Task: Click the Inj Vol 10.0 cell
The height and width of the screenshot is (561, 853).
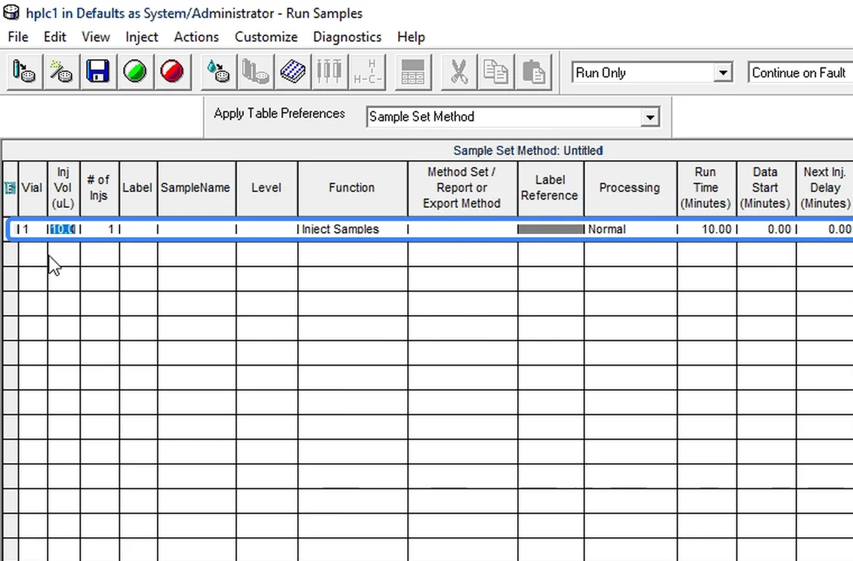Action: [x=64, y=230]
